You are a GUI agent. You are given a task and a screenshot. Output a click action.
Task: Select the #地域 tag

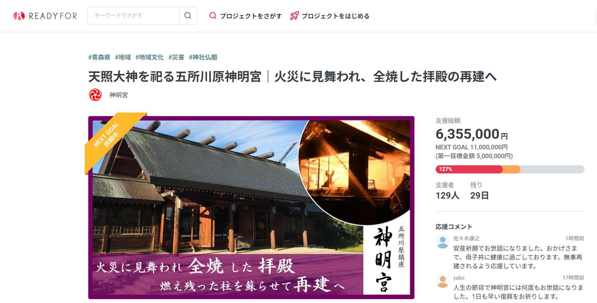[x=123, y=57]
